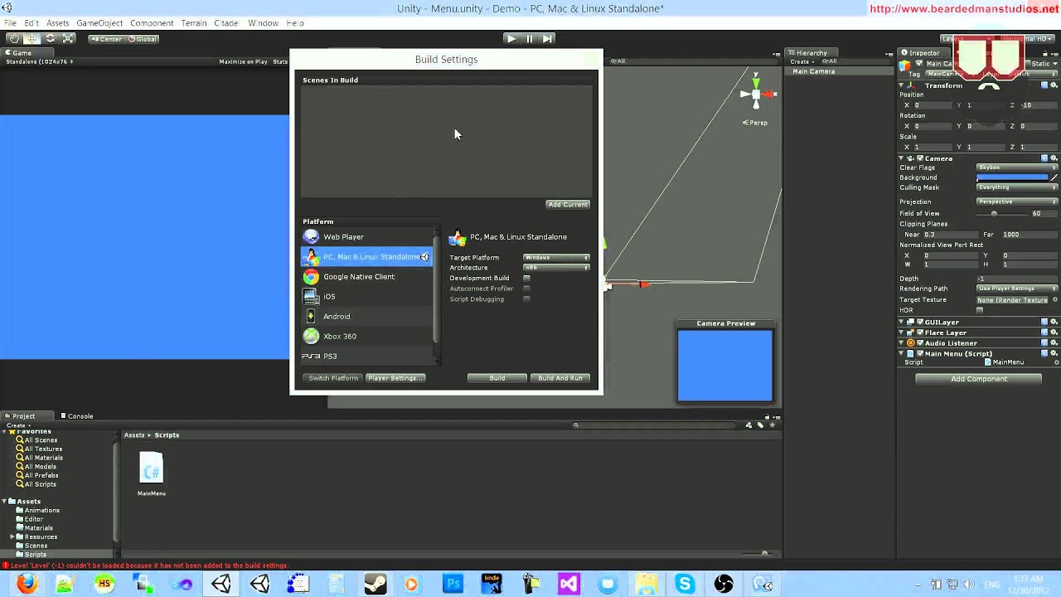Disable the Flare Layer component checkbox
The width and height of the screenshot is (1061, 597).
point(919,332)
